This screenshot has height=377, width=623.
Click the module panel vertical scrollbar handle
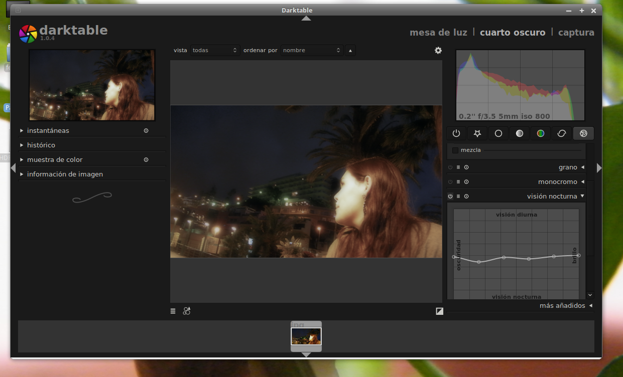590,217
